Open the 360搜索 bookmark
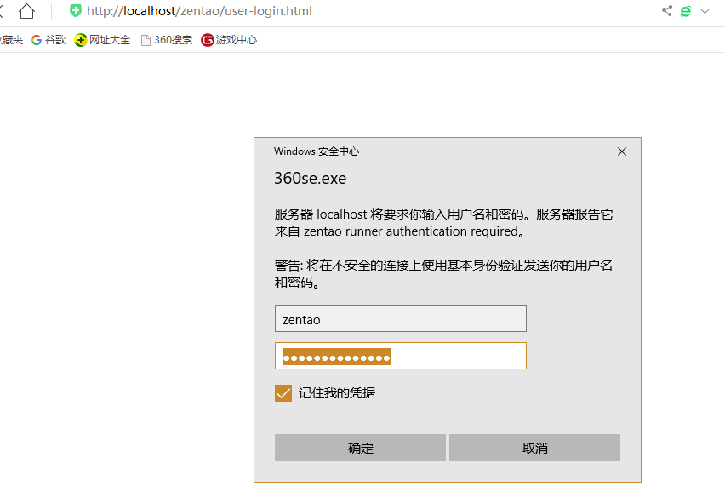 [167, 40]
